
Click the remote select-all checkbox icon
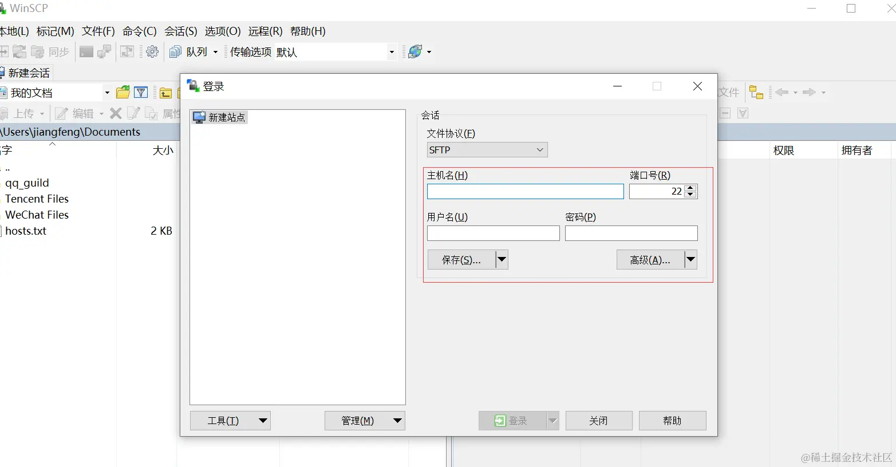(743, 113)
